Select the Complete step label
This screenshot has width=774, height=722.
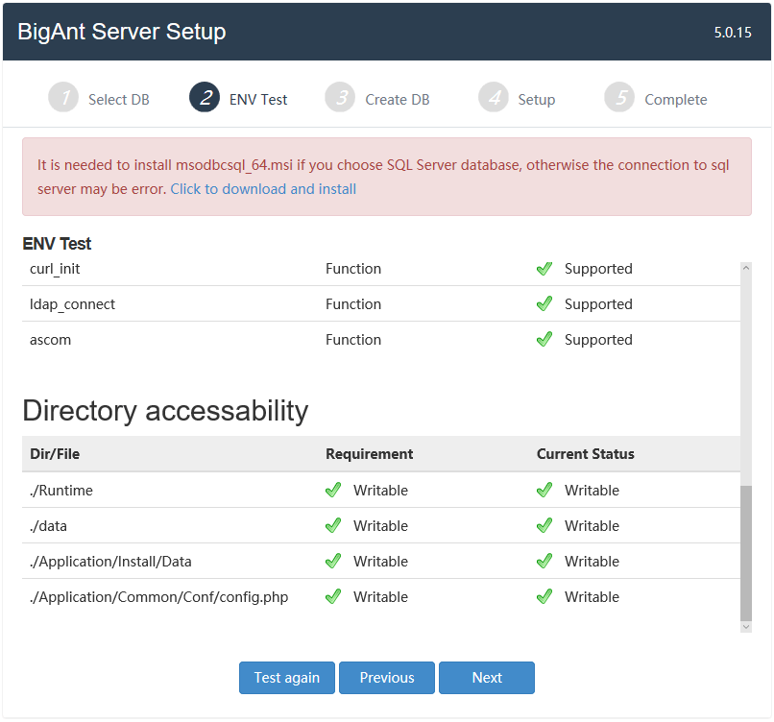point(675,100)
